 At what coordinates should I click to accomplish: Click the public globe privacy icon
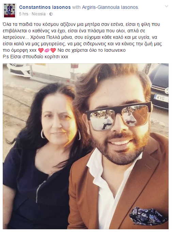pos(51,14)
